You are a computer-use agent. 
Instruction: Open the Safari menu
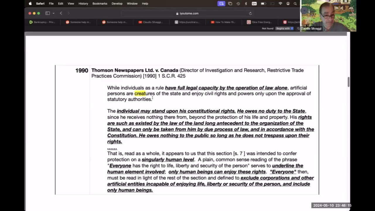pyautogui.click(x=40, y=4)
